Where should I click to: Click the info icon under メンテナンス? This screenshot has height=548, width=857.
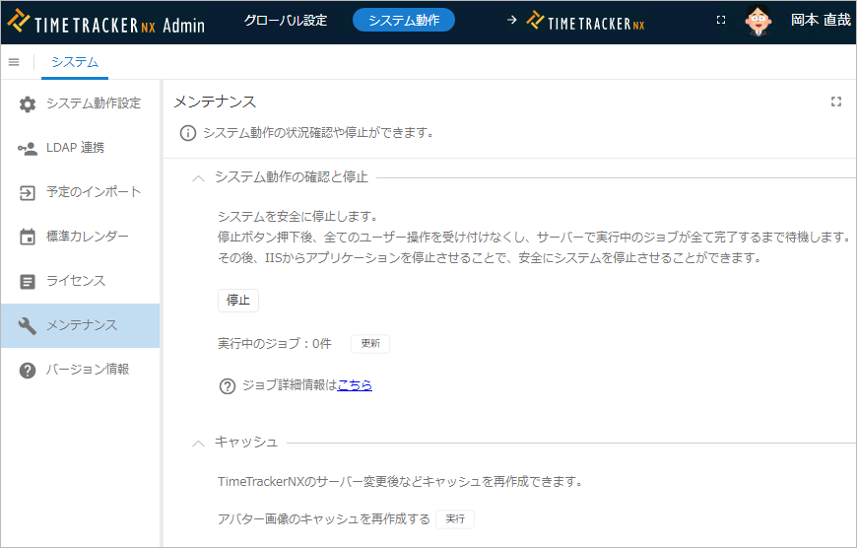pyautogui.click(x=187, y=133)
